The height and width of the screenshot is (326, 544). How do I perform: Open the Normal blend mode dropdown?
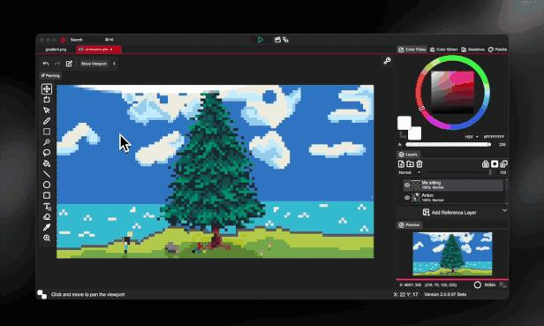pyautogui.click(x=410, y=172)
